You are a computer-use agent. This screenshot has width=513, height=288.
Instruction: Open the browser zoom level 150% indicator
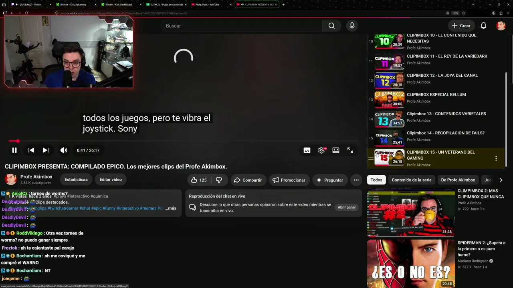[x=455, y=13]
